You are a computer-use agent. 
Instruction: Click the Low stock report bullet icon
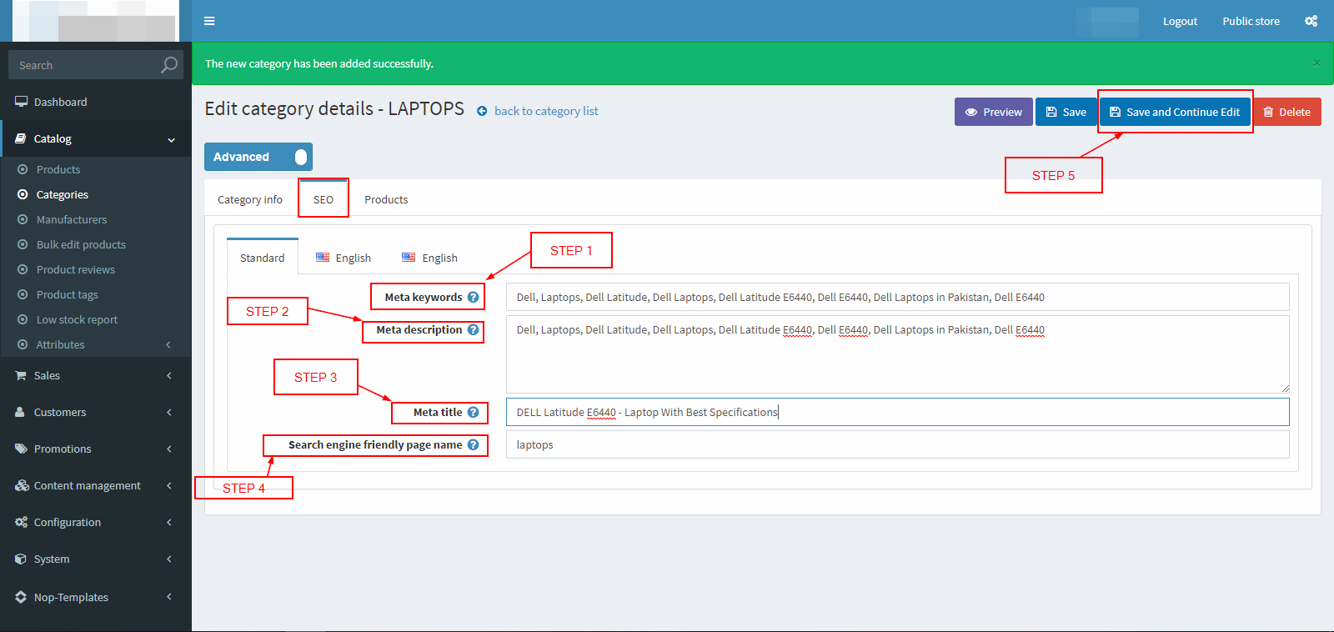23,319
